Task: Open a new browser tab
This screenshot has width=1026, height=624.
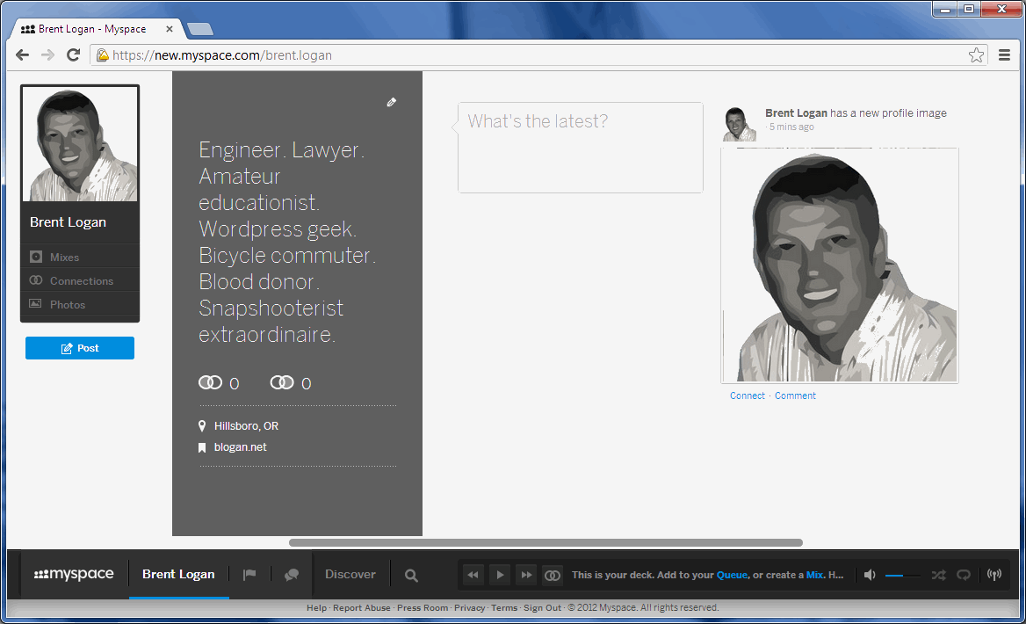Action: pos(200,29)
